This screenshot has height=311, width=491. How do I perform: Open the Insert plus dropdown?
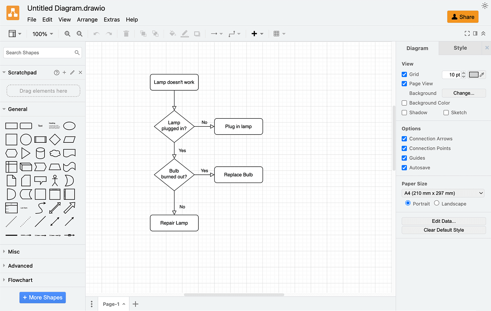coord(257,34)
